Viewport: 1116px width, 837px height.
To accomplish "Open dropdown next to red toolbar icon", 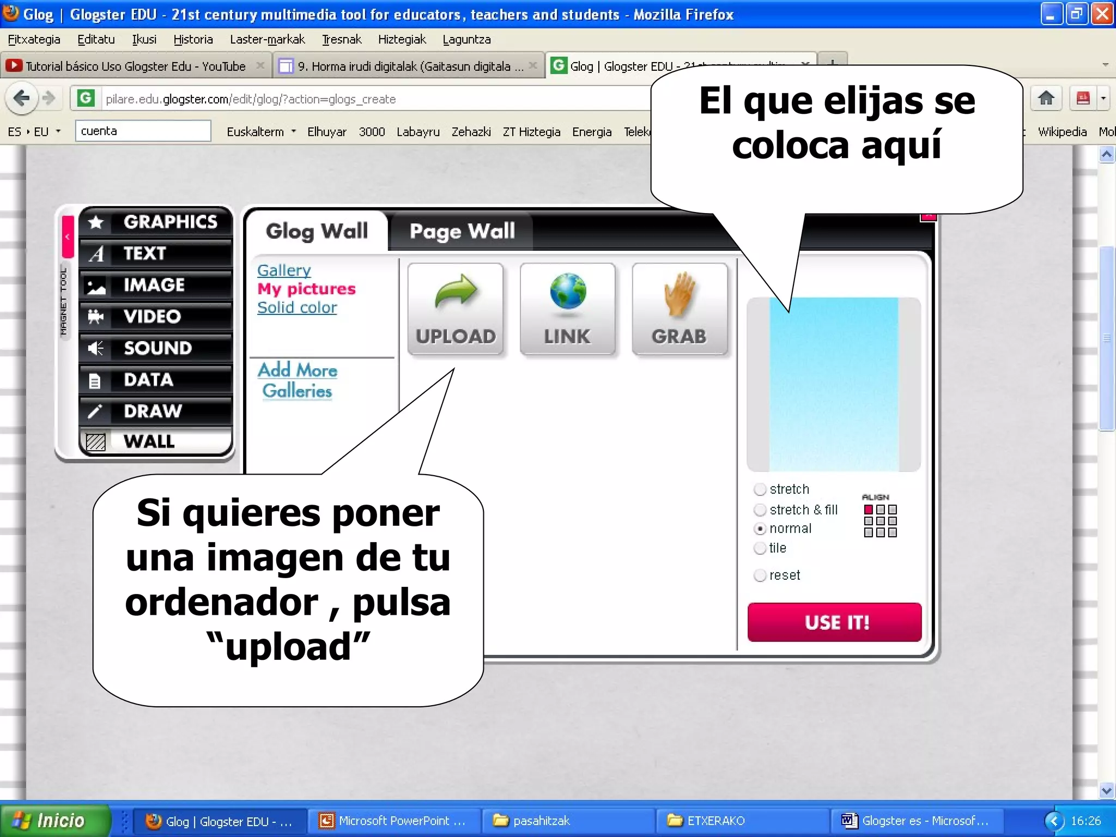I will 1103,99.
